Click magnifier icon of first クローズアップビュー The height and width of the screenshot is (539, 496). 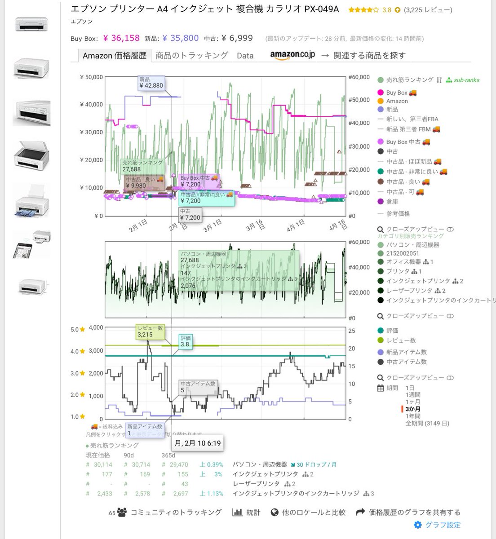[381, 229]
